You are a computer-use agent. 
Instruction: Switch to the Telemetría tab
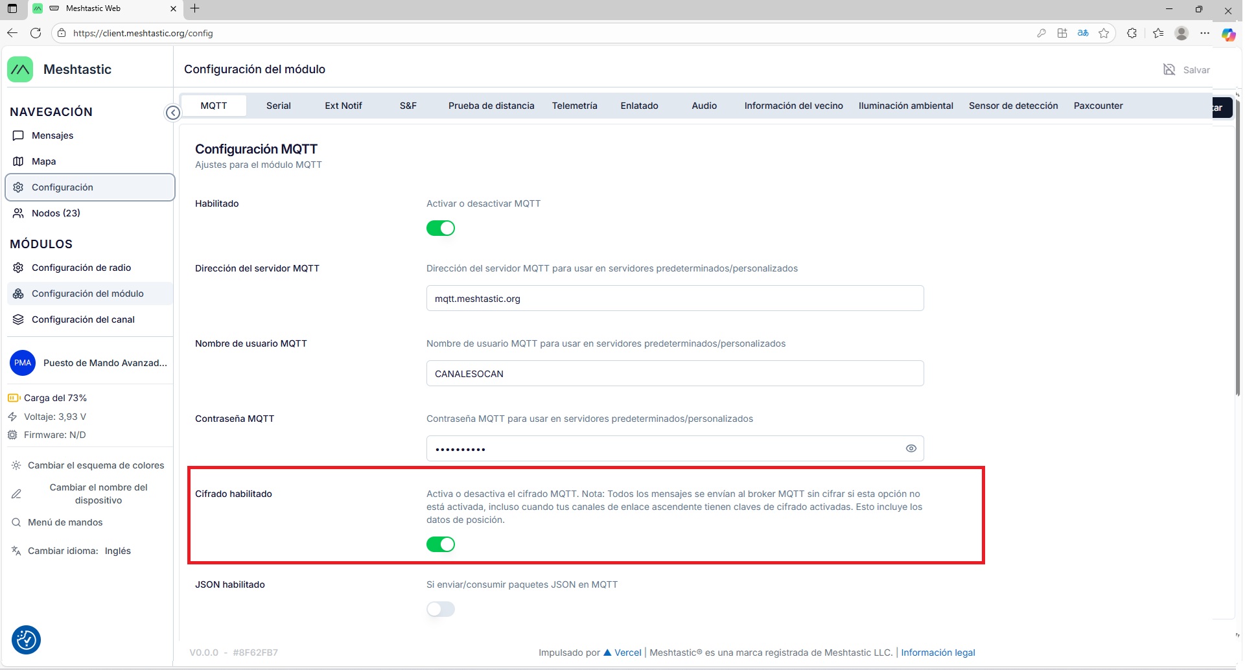pos(574,106)
